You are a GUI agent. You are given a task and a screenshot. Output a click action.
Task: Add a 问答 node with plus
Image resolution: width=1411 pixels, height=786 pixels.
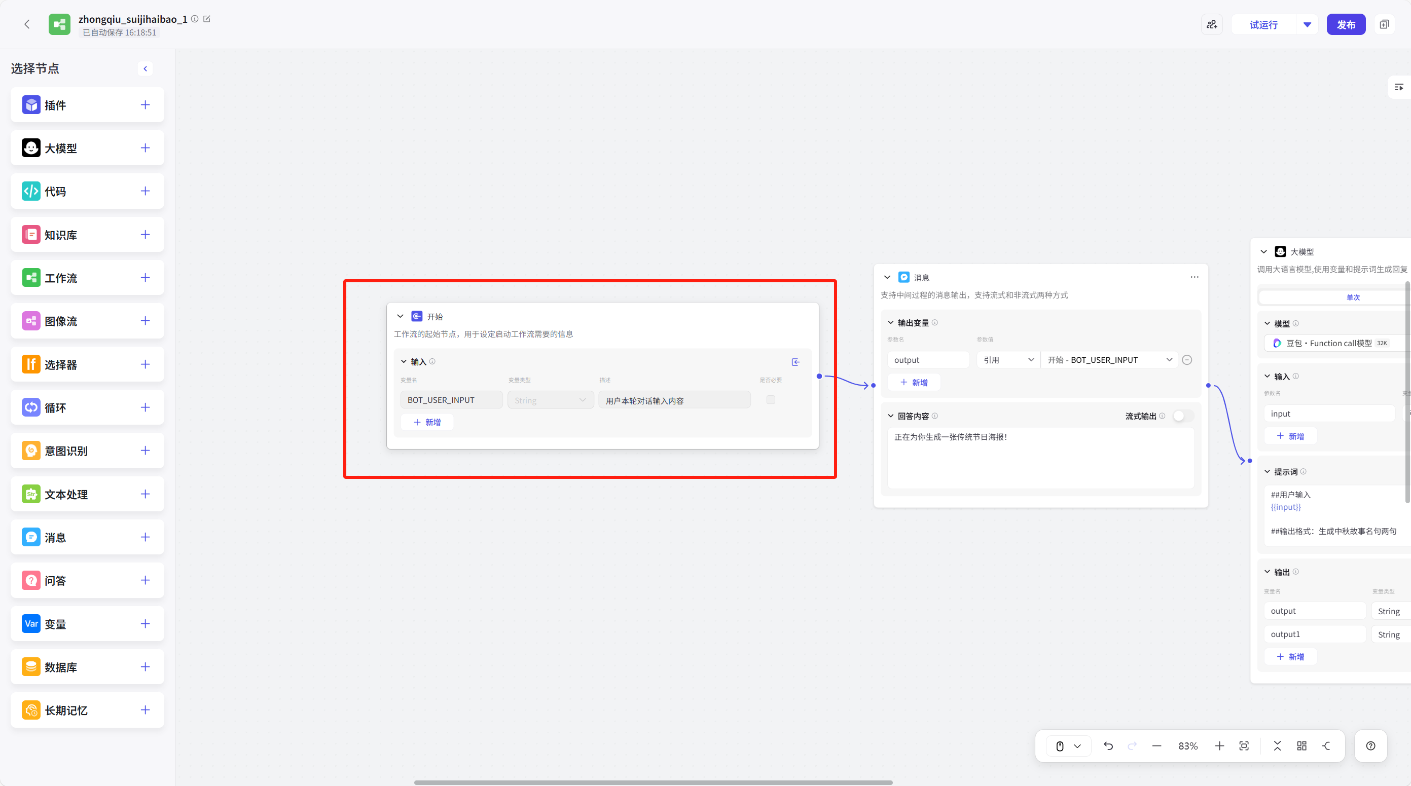point(145,580)
